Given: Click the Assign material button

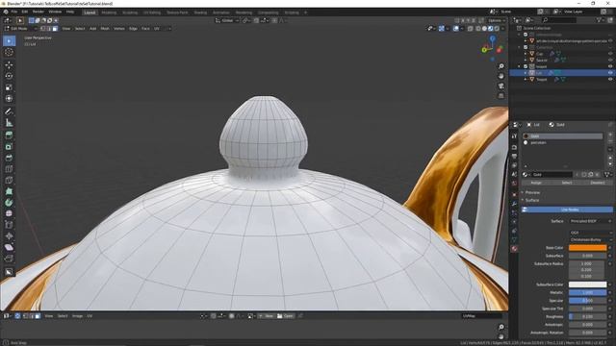Looking at the screenshot, I should point(536,183).
